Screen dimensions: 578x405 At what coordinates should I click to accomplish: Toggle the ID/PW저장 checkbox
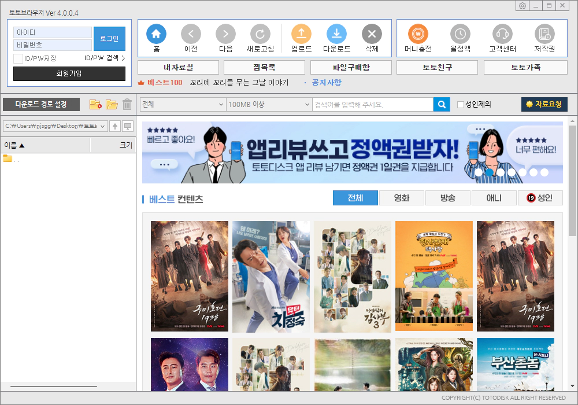click(x=18, y=58)
